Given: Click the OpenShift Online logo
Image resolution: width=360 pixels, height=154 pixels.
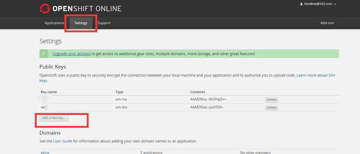Looking at the screenshot, I should point(80,8).
